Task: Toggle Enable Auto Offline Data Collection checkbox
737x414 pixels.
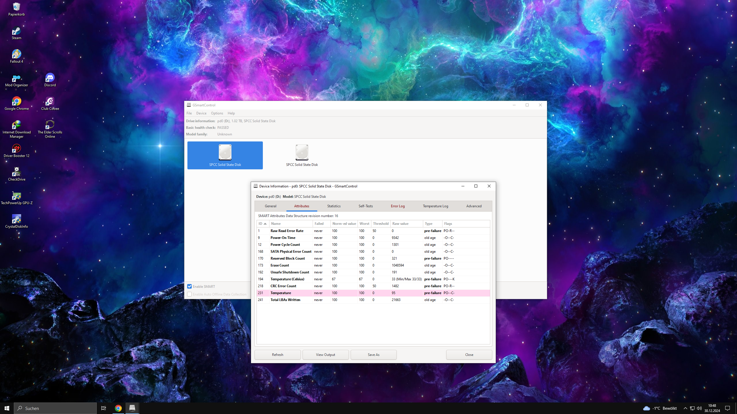Action: click(189, 294)
